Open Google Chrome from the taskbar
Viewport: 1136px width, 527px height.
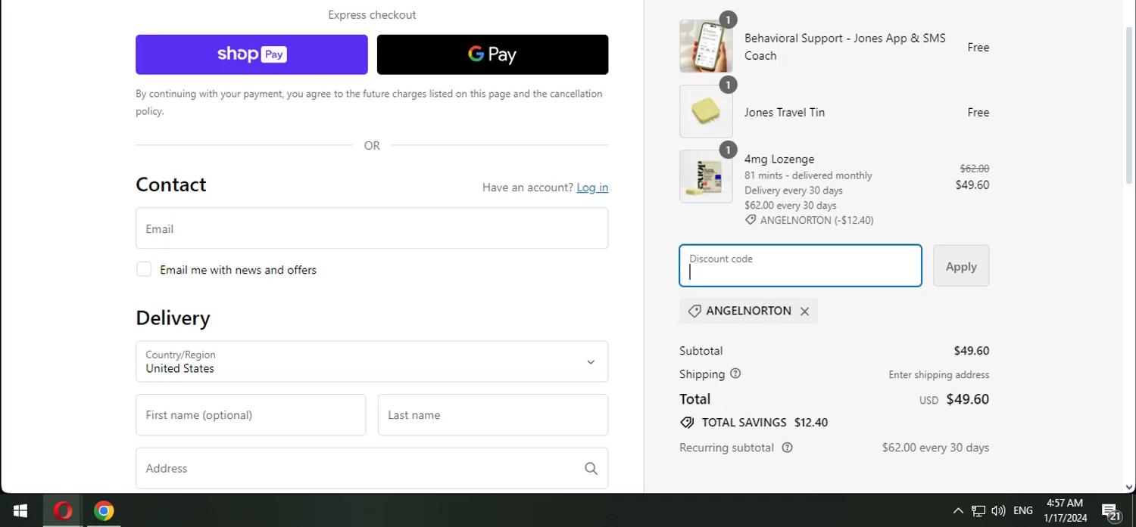(104, 511)
